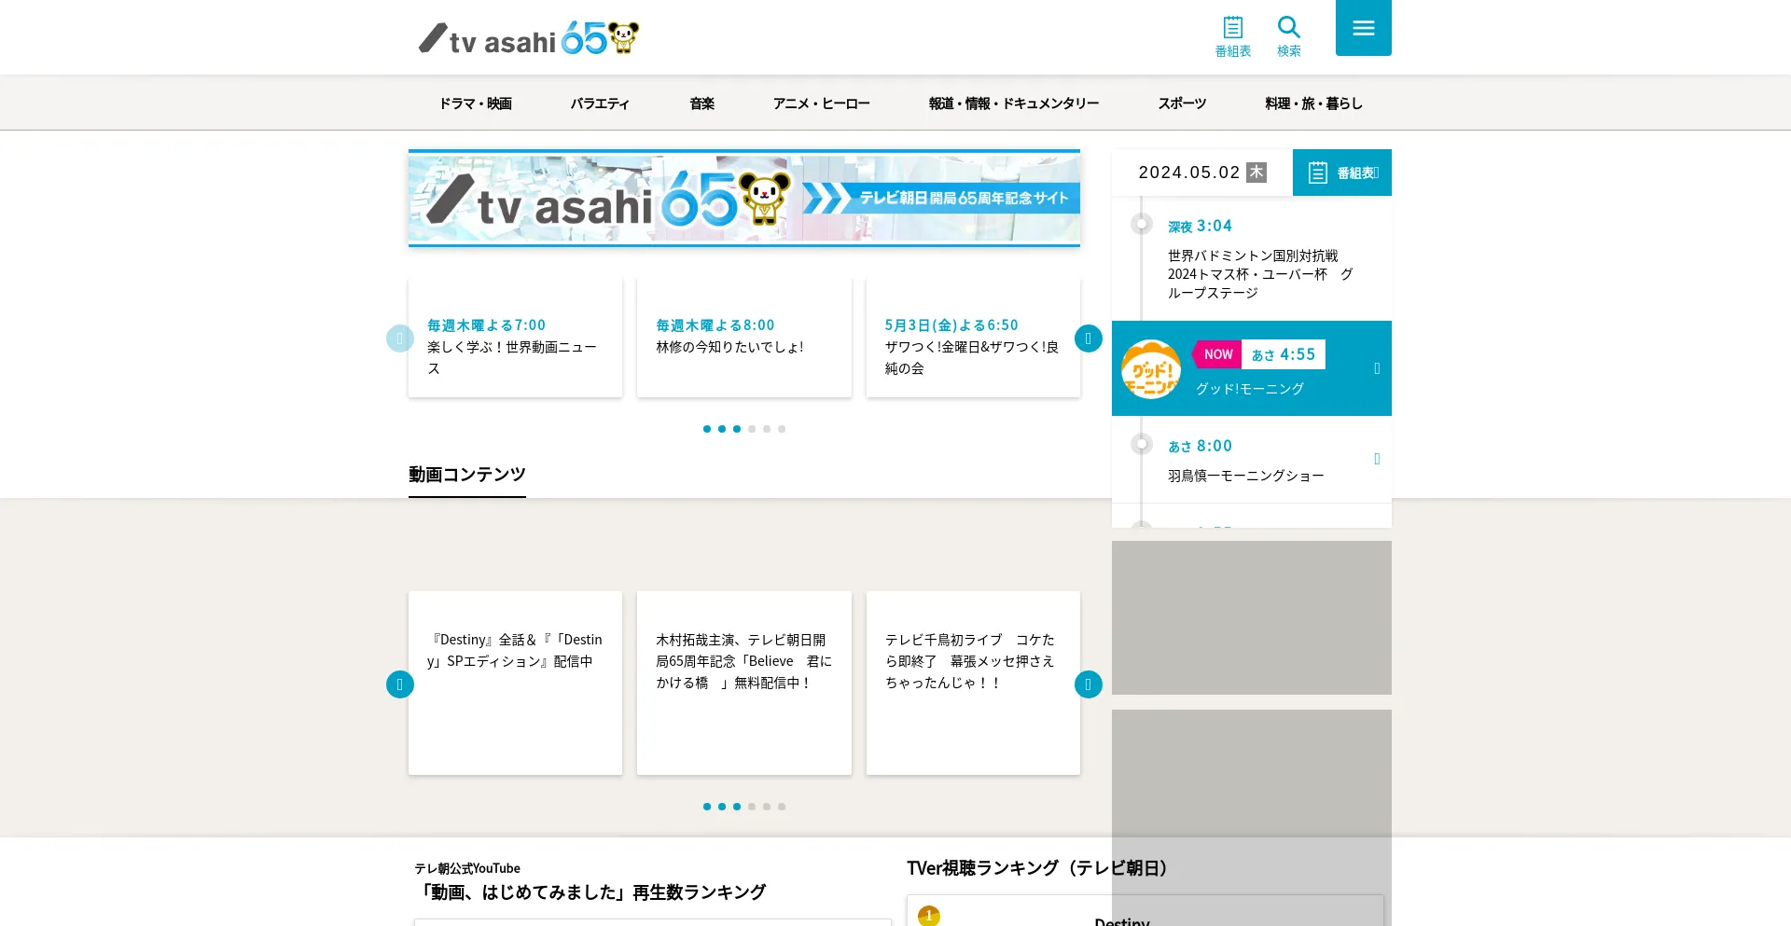Click テレ朝公式YouTube label
The width and height of the screenshot is (1791, 926).
click(467, 868)
